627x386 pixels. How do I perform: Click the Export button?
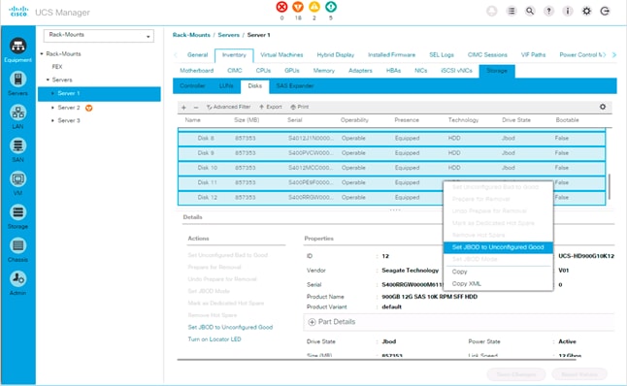click(x=271, y=107)
